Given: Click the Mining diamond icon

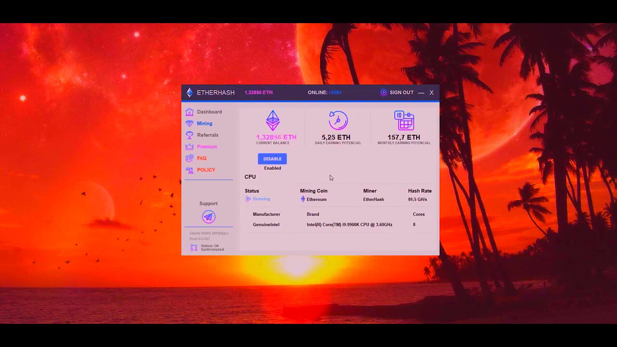Looking at the screenshot, I should 189,123.
